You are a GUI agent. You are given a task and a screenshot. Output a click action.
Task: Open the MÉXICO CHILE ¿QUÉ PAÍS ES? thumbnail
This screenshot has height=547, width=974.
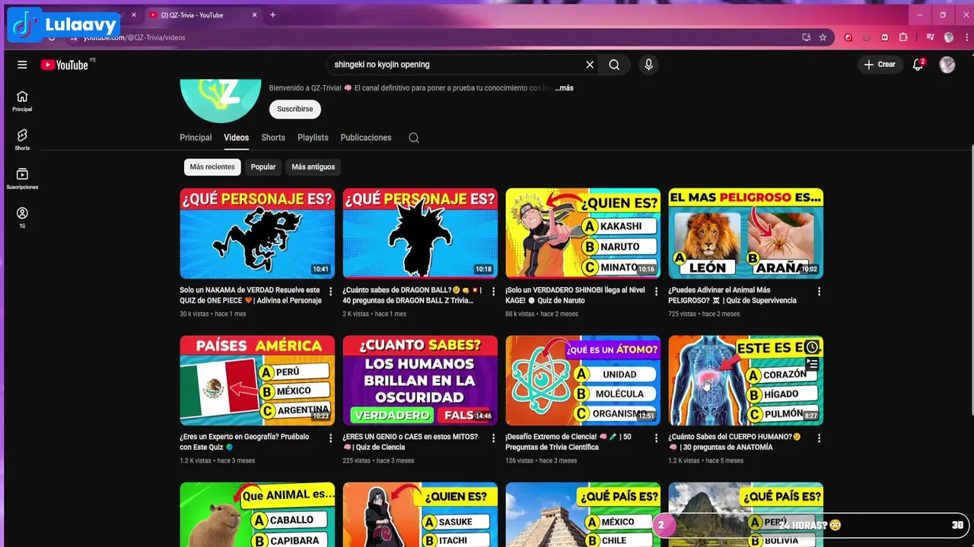point(583,514)
